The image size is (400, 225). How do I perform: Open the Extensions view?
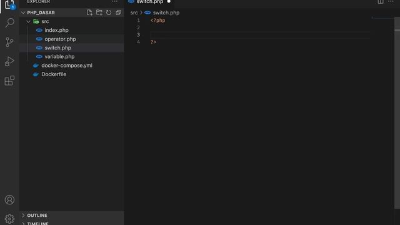pyautogui.click(x=9, y=81)
